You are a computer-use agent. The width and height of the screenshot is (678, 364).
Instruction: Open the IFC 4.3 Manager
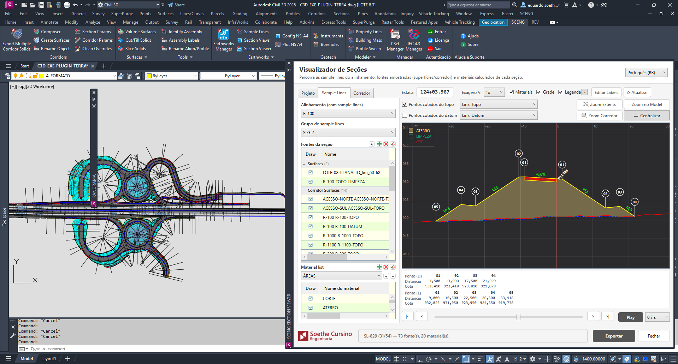click(414, 40)
